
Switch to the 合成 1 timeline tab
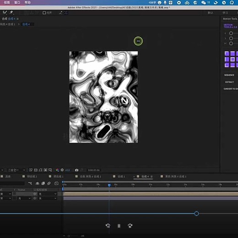point(121,177)
